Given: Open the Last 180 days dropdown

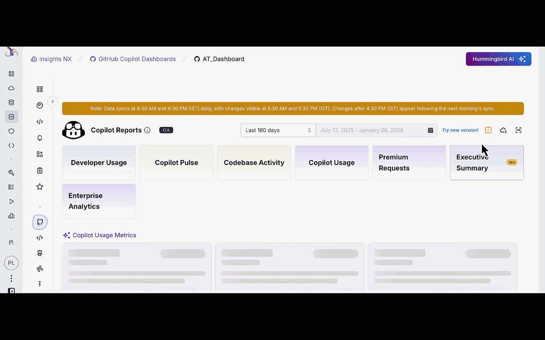Looking at the screenshot, I should [x=278, y=130].
